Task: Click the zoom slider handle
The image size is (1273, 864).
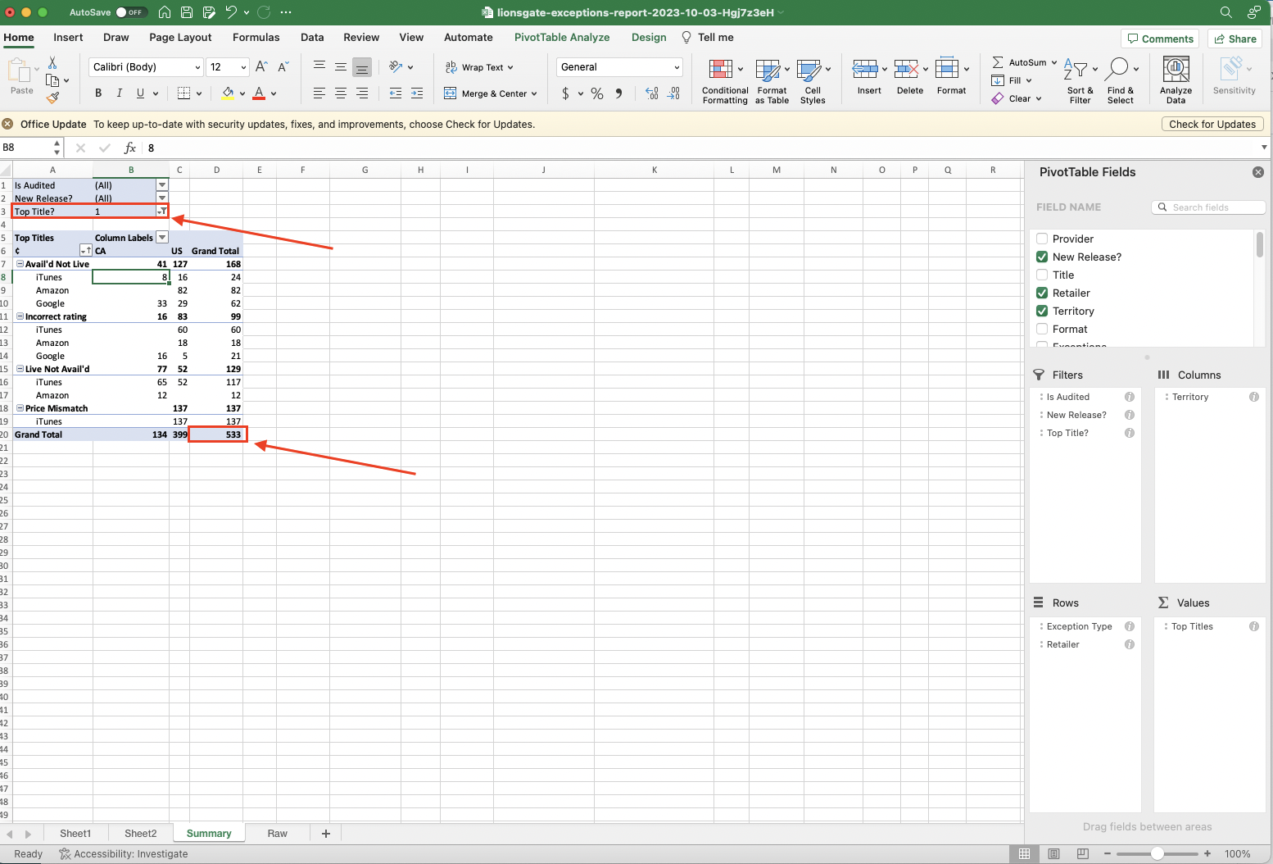Action: (x=1157, y=853)
